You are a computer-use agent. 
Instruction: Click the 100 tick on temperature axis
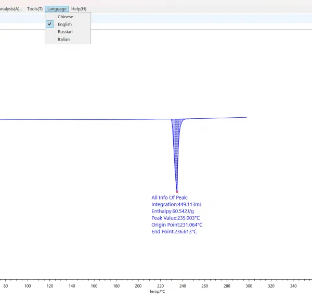pos(28,286)
